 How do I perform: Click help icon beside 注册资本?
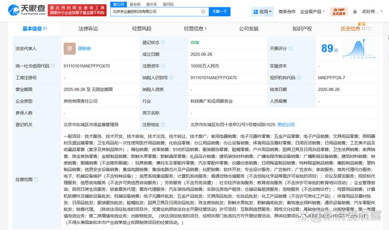pyautogui.click(x=163, y=66)
